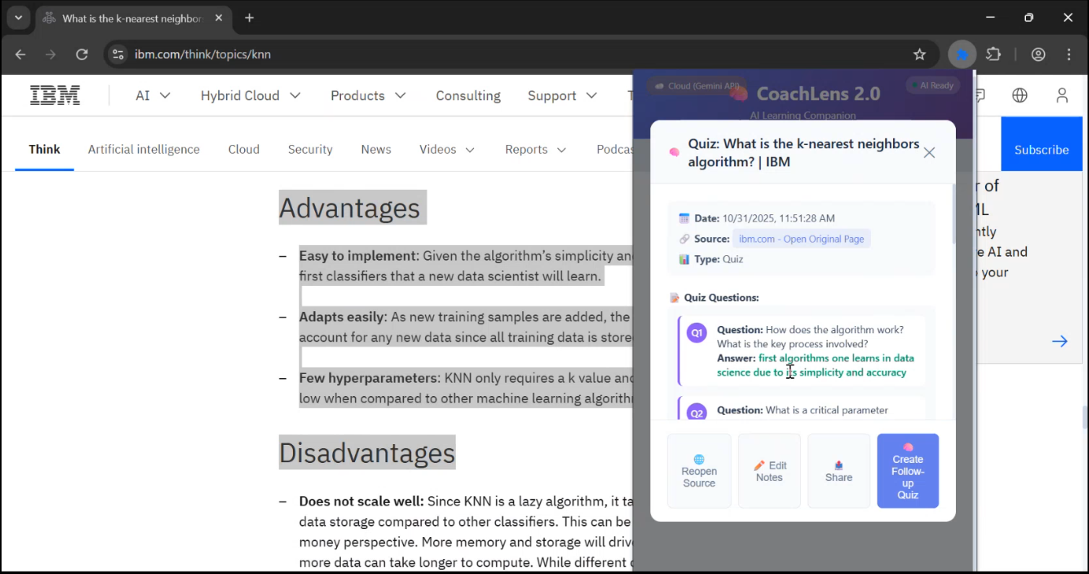Open the ibm.com Original Page link

point(802,239)
